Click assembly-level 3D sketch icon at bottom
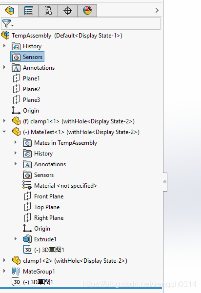 tap(16, 282)
